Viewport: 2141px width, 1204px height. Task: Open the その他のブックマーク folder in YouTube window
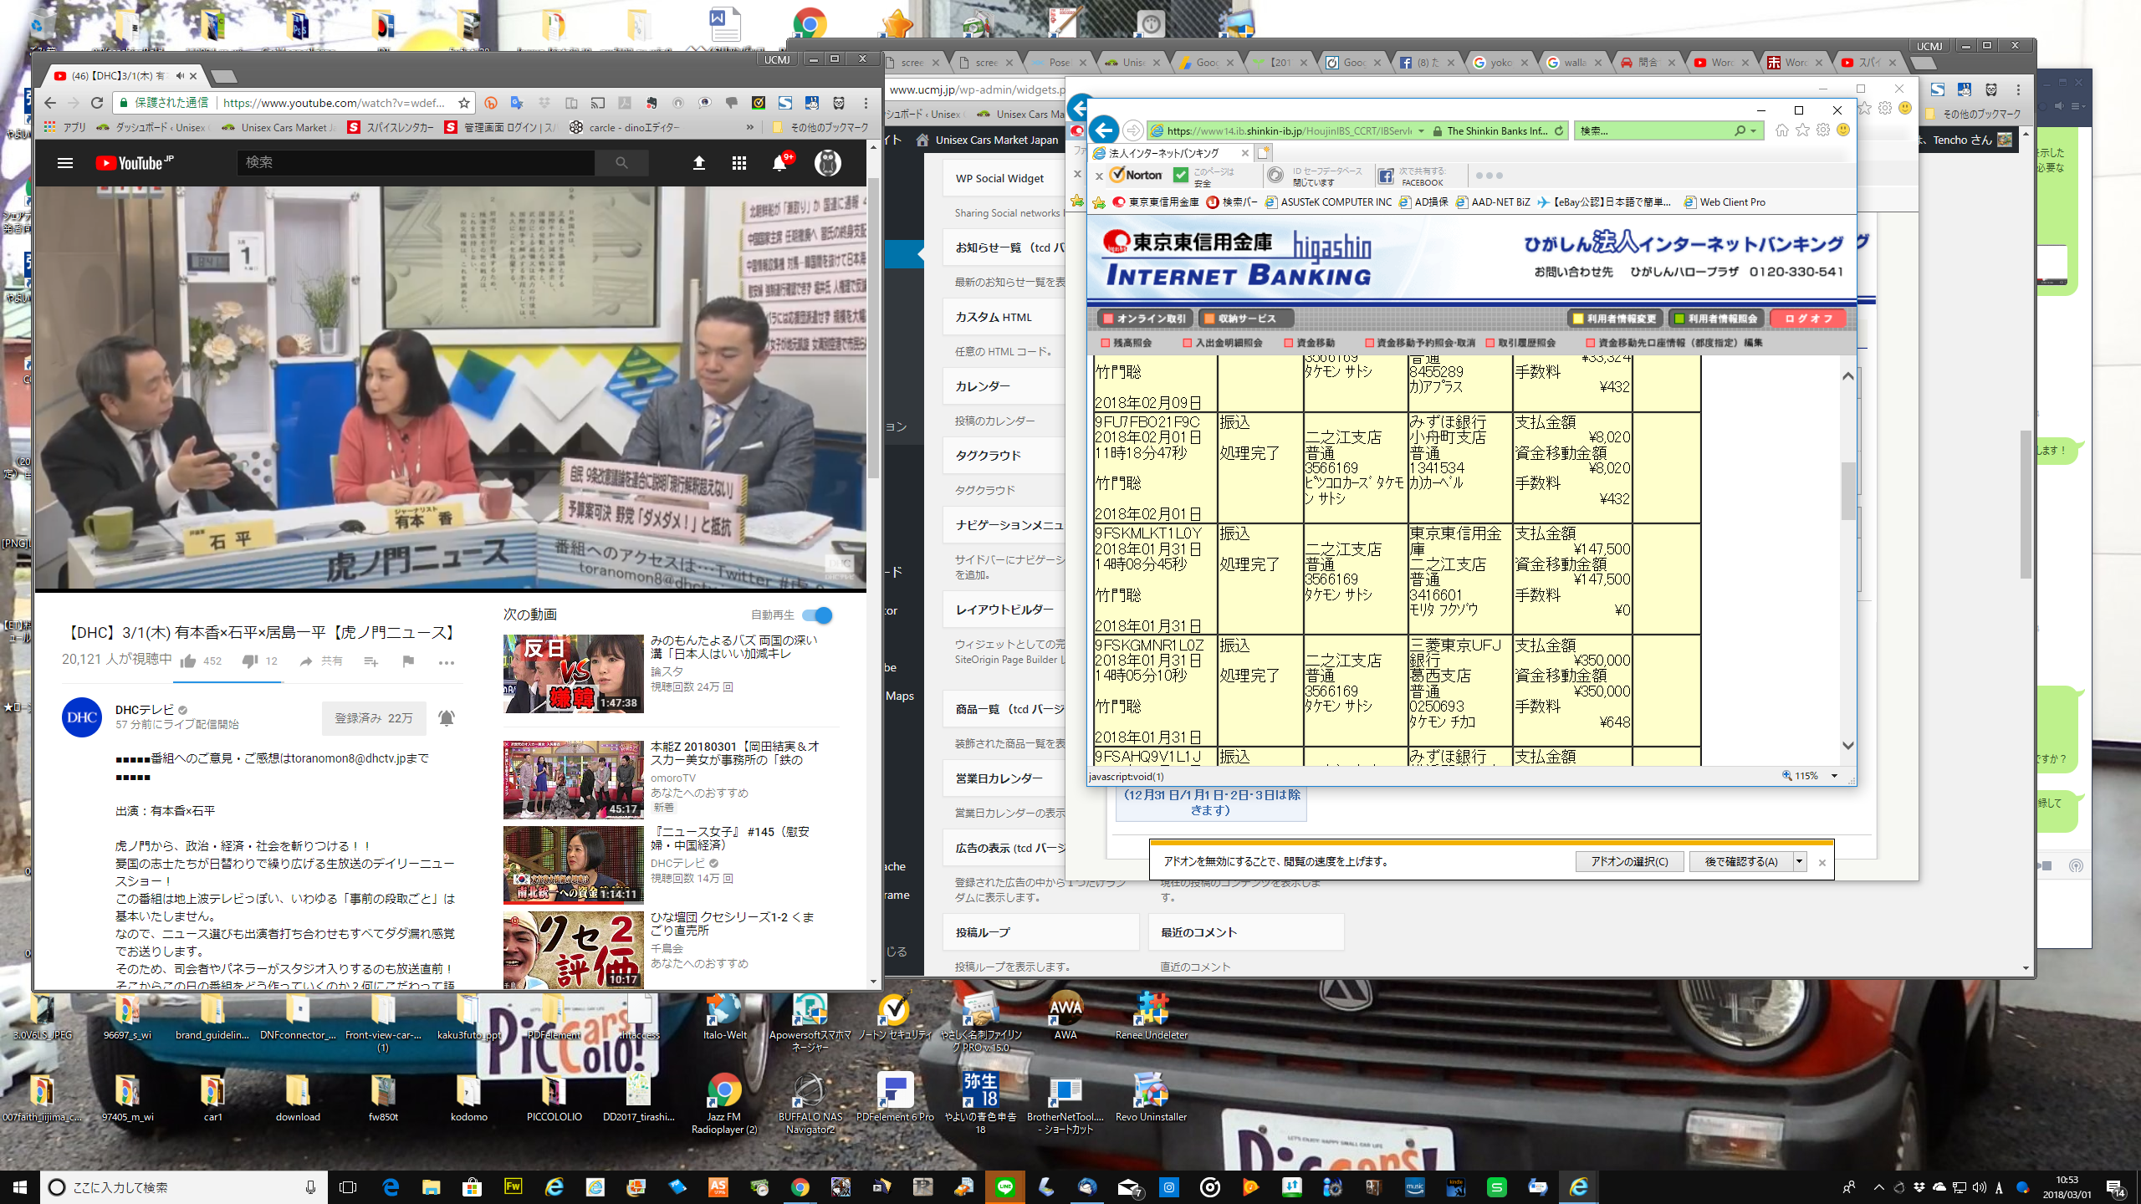pyautogui.click(x=820, y=127)
